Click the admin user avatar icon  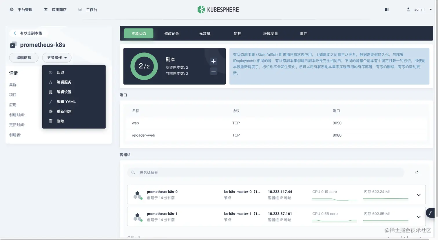click(408, 10)
